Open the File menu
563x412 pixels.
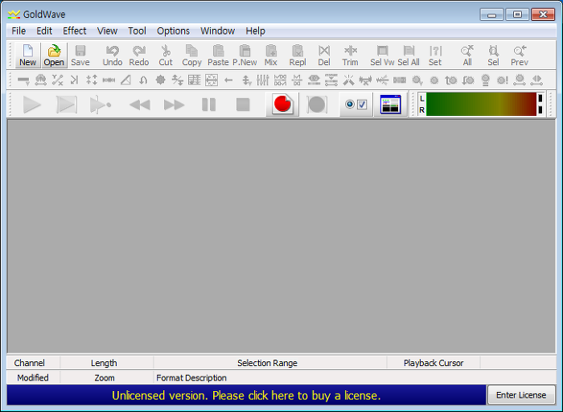tap(18, 31)
